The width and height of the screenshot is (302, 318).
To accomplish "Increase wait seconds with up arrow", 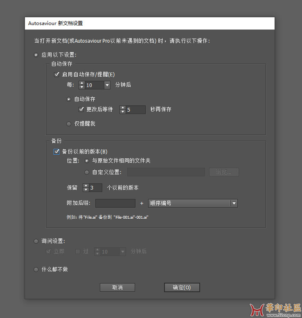I will coord(123,108).
